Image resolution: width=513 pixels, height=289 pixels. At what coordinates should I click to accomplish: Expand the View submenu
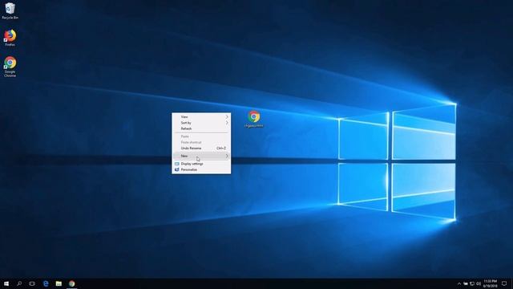[x=201, y=117]
